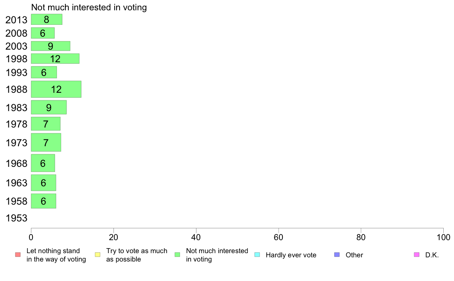Select the 2008 bar showing 6
Screen dimensions: 454x281
coord(43,33)
